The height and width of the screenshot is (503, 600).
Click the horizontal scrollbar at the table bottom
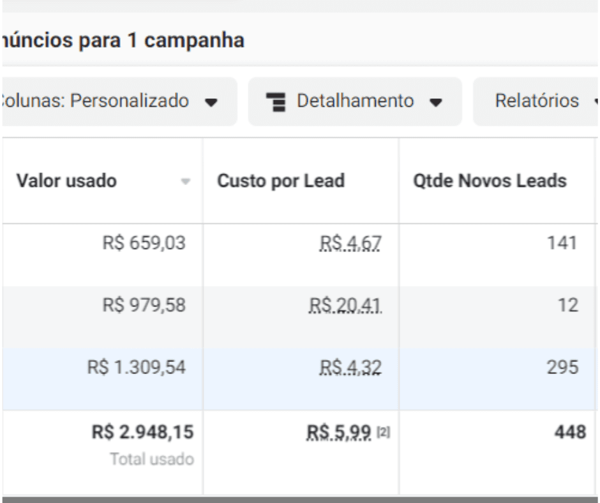pyautogui.click(x=300, y=500)
